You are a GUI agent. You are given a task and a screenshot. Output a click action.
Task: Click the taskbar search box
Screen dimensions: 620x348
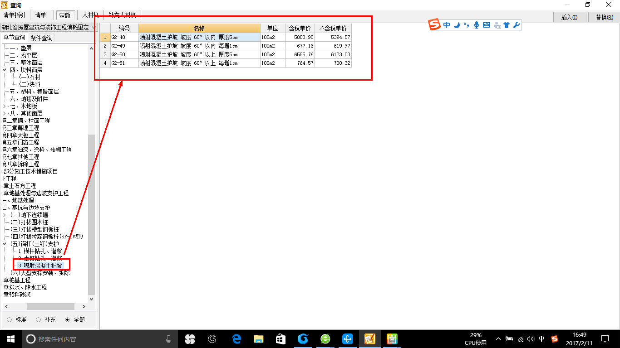[100, 339]
